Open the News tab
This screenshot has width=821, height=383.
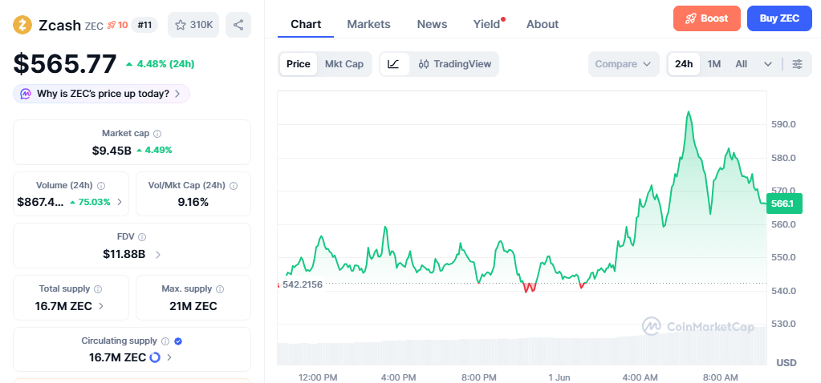(432, 24)
